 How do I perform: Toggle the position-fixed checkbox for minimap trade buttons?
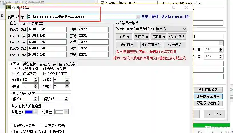tap(14, 74)
